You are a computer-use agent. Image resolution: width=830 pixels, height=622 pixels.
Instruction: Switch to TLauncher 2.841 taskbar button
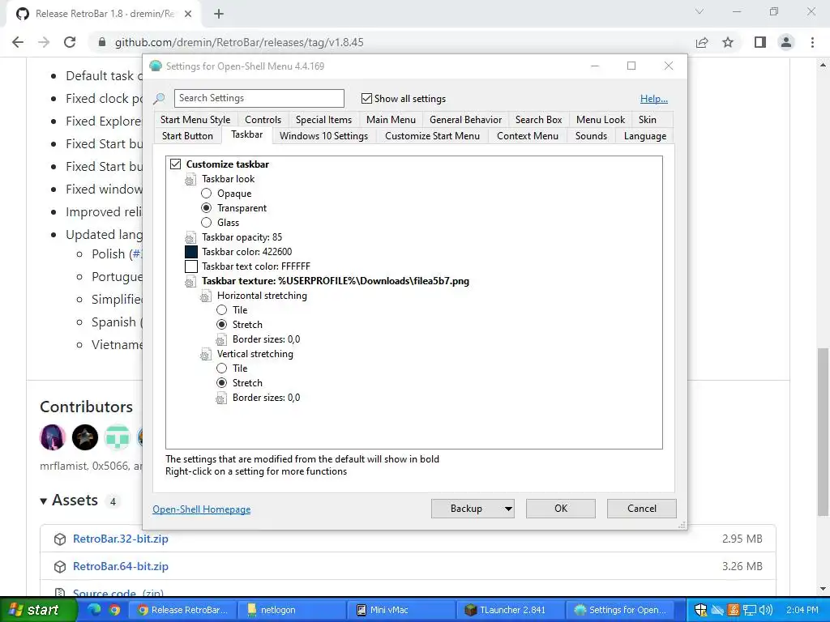coord(512,610)
